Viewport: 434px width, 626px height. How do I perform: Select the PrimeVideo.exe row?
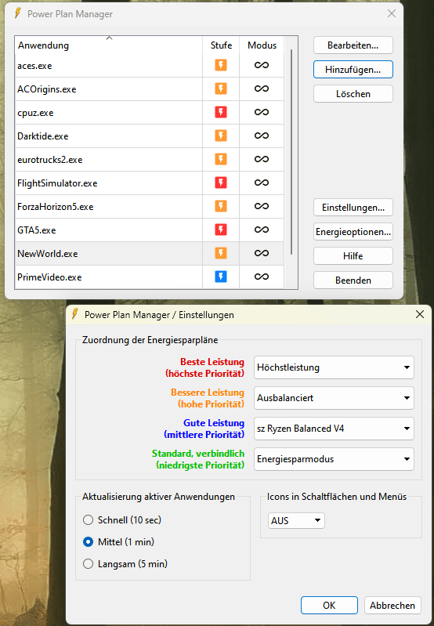150,277
